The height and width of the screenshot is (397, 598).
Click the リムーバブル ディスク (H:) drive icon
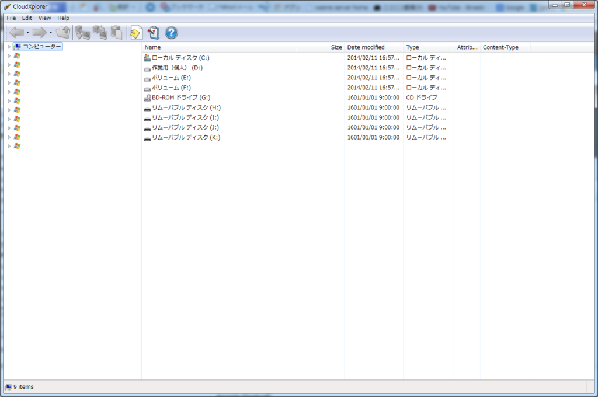(147, 109)
